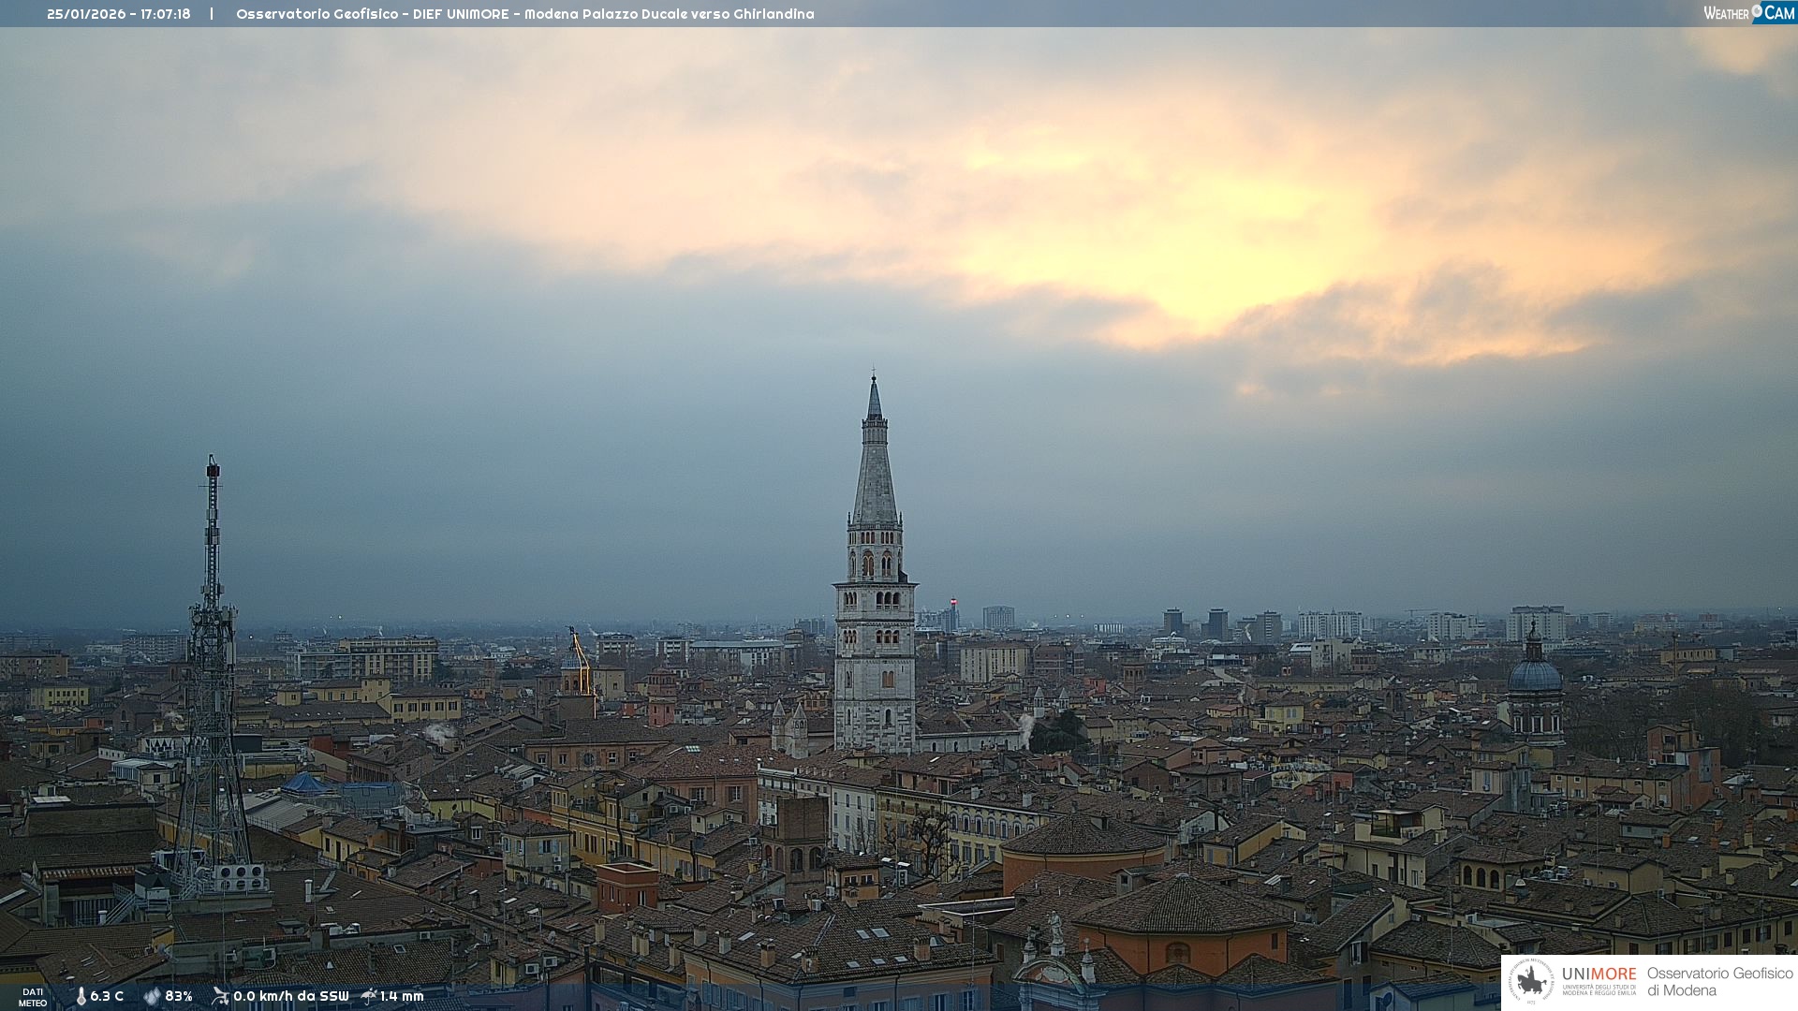The height and width of the screenshot is (1011, 1798).
Task: Click the 1.4 mm rainfall value
Action: click(402, 996)
